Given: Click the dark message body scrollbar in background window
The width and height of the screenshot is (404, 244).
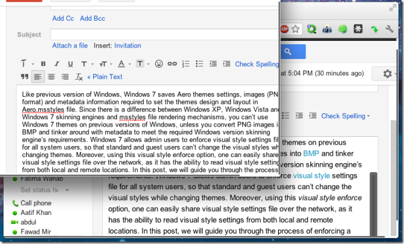Looking at the screenshot, I should click(x=374, y=204).
